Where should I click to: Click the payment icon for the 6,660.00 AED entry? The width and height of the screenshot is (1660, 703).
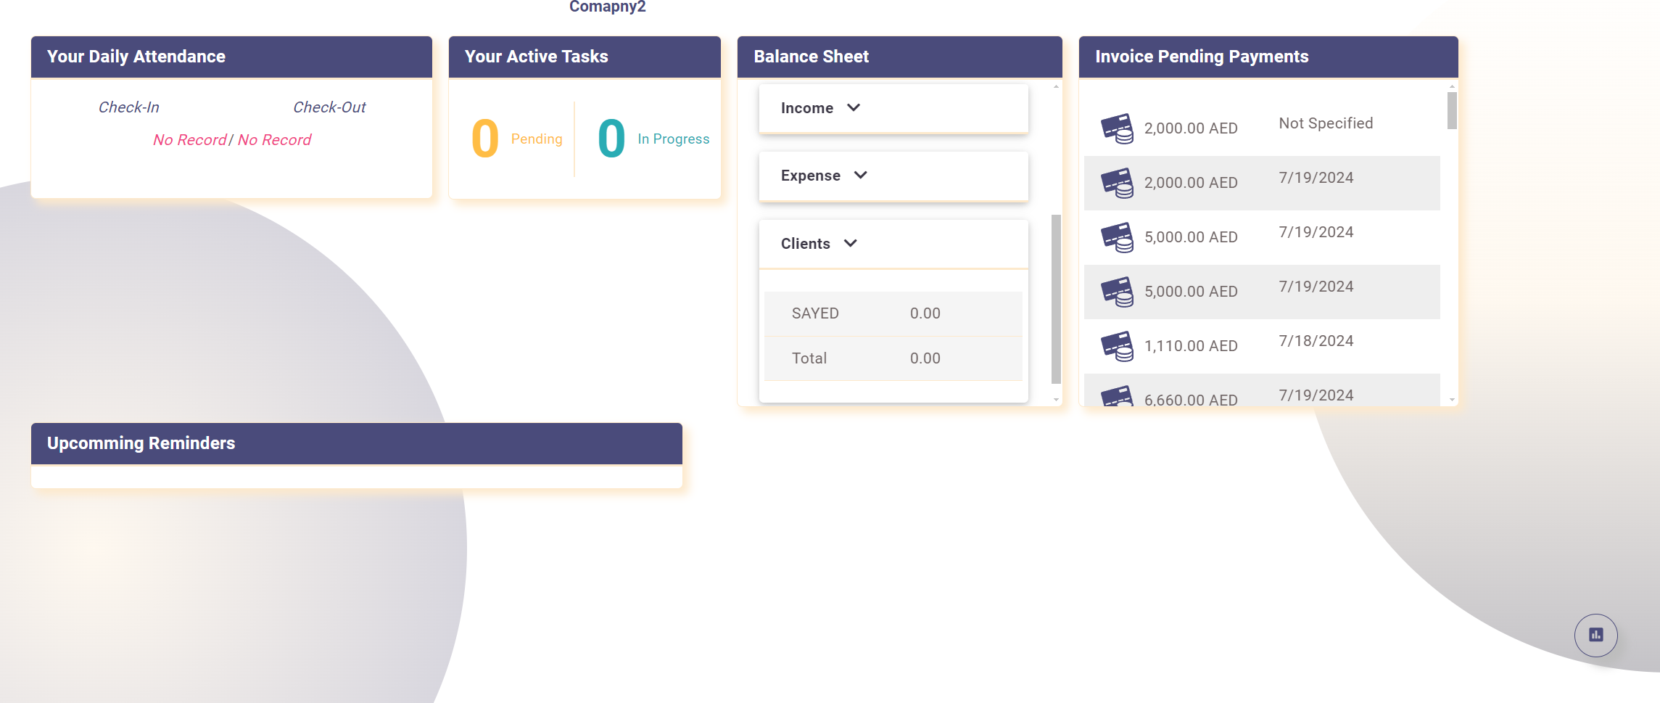coord(1118,398)
